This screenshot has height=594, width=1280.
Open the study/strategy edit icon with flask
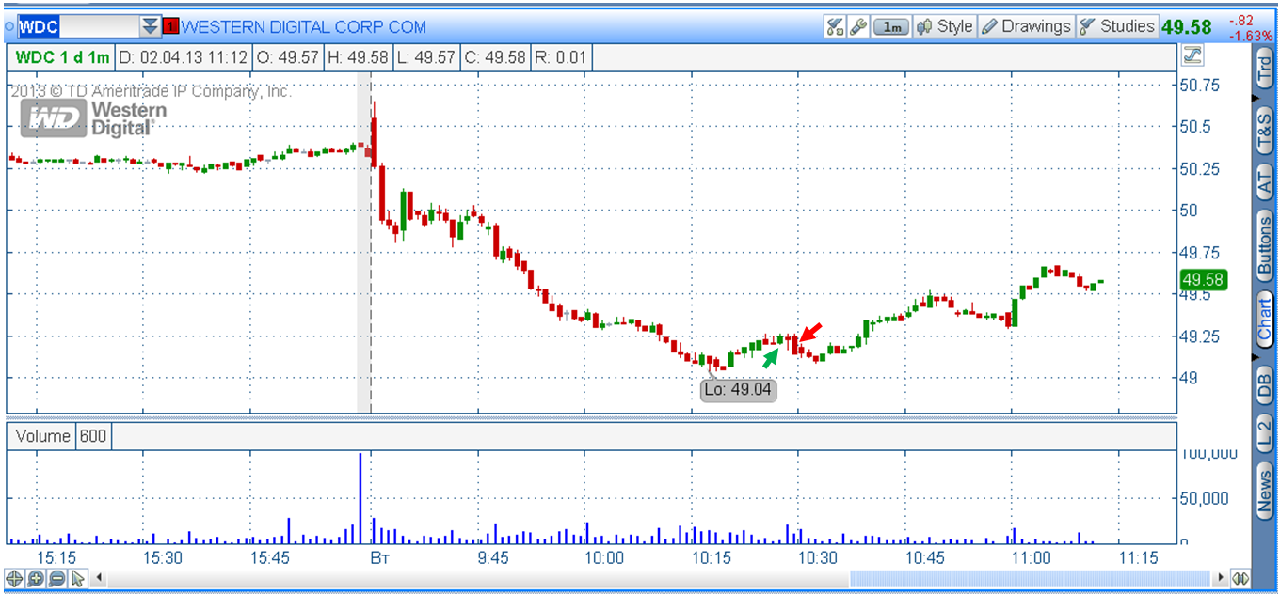(x=835, y=26)
